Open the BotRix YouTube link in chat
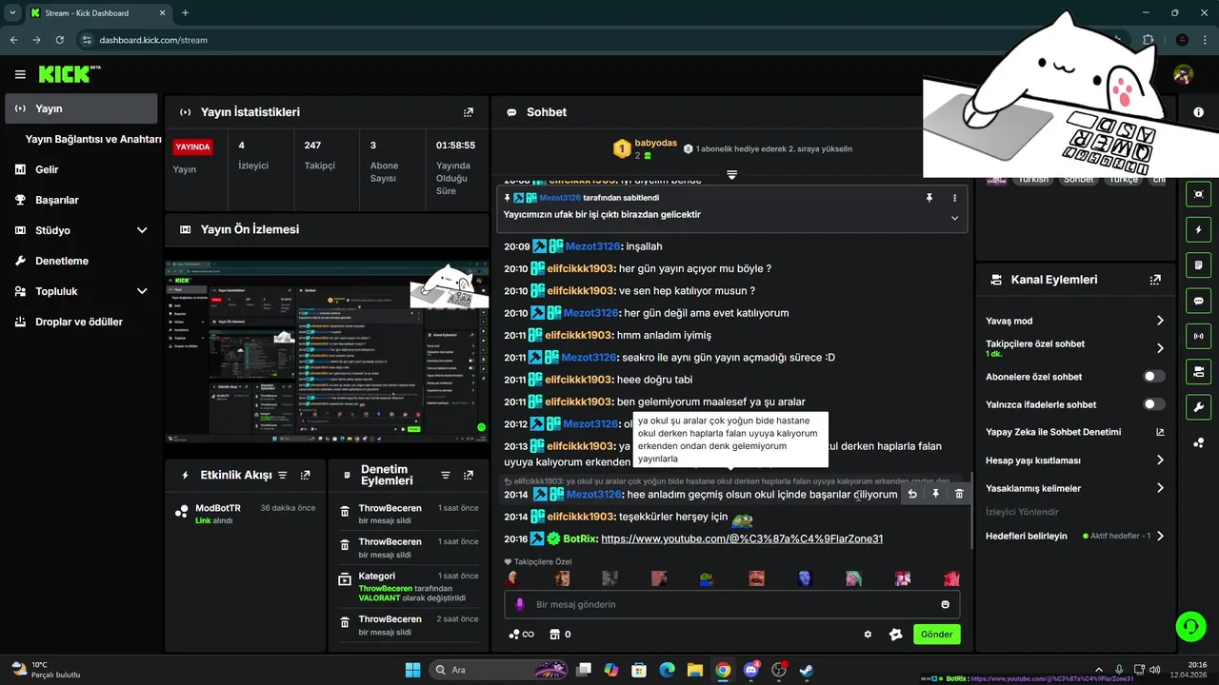Viewport: 1219px width, 685px height. click(x=742, y=538)
